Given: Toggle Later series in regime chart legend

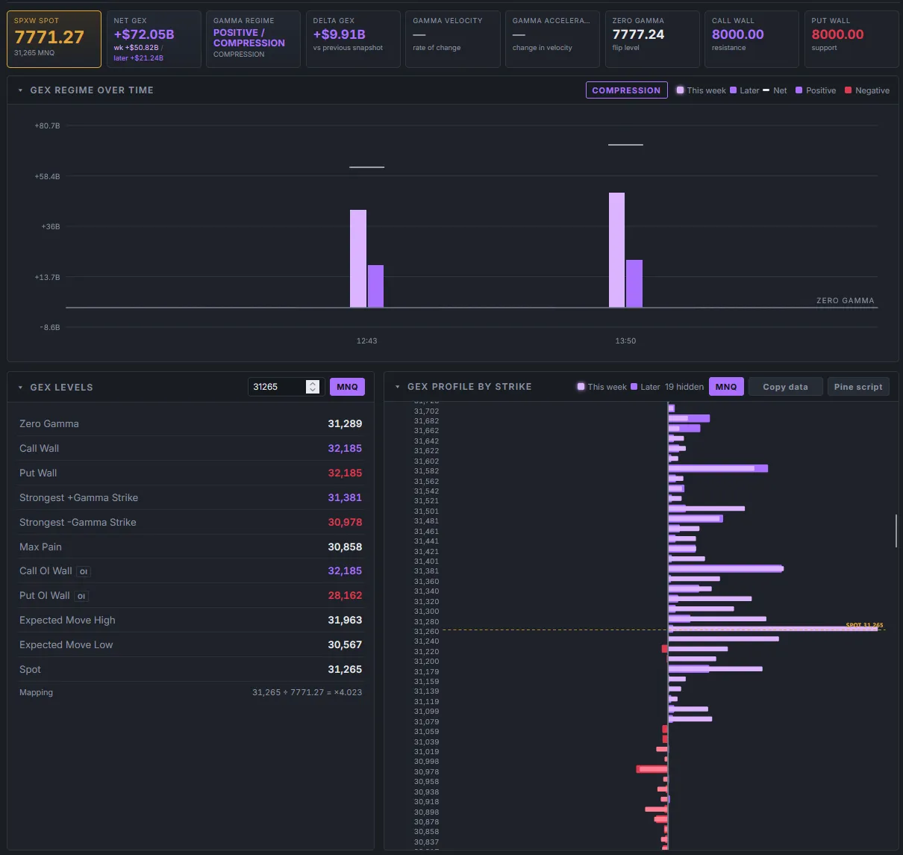Looking at the screenshot, I should [745, 90].
